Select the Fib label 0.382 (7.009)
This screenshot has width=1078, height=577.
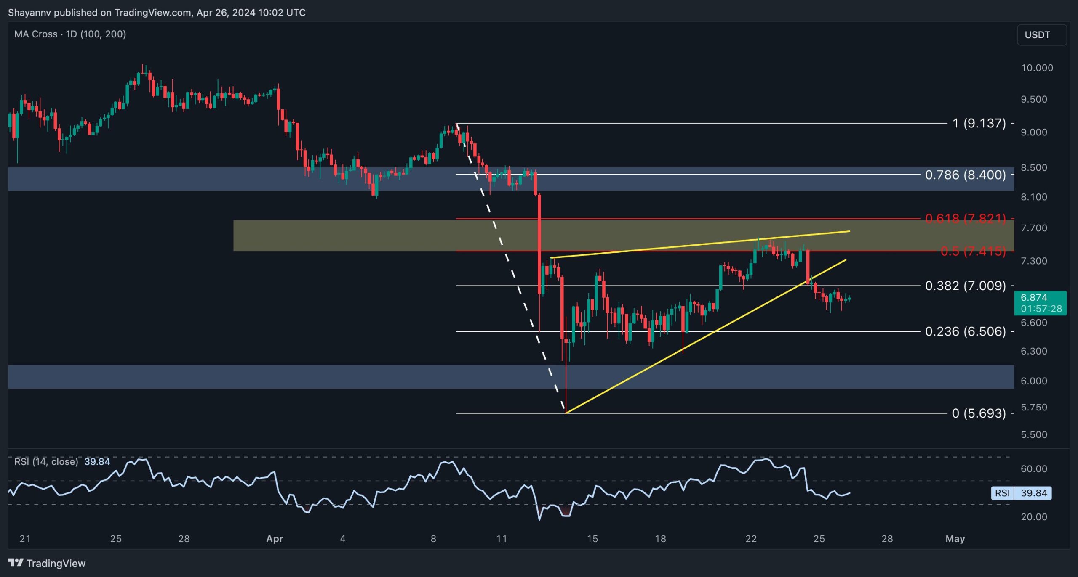(x=965, y=286)
